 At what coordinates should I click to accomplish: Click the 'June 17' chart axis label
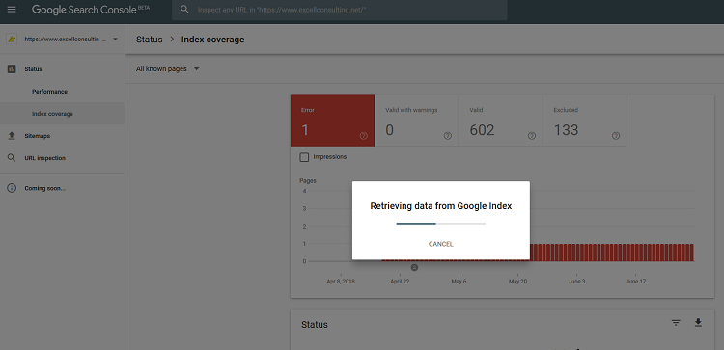click(636, 282)
